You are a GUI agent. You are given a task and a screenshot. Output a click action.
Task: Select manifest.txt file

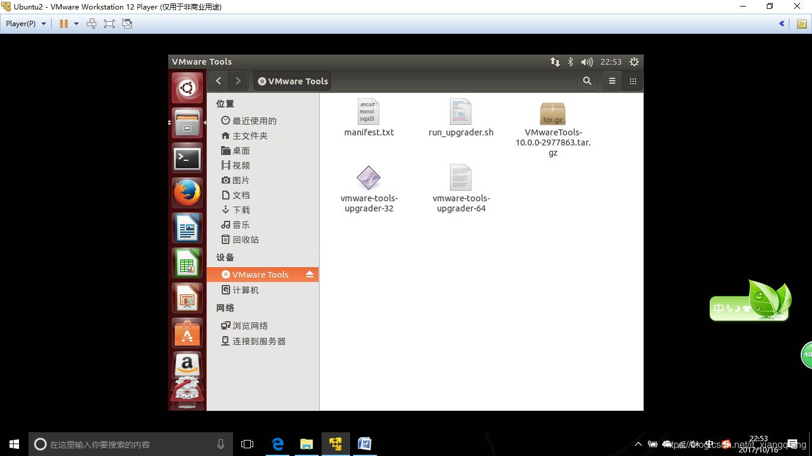tap(369, 118)
